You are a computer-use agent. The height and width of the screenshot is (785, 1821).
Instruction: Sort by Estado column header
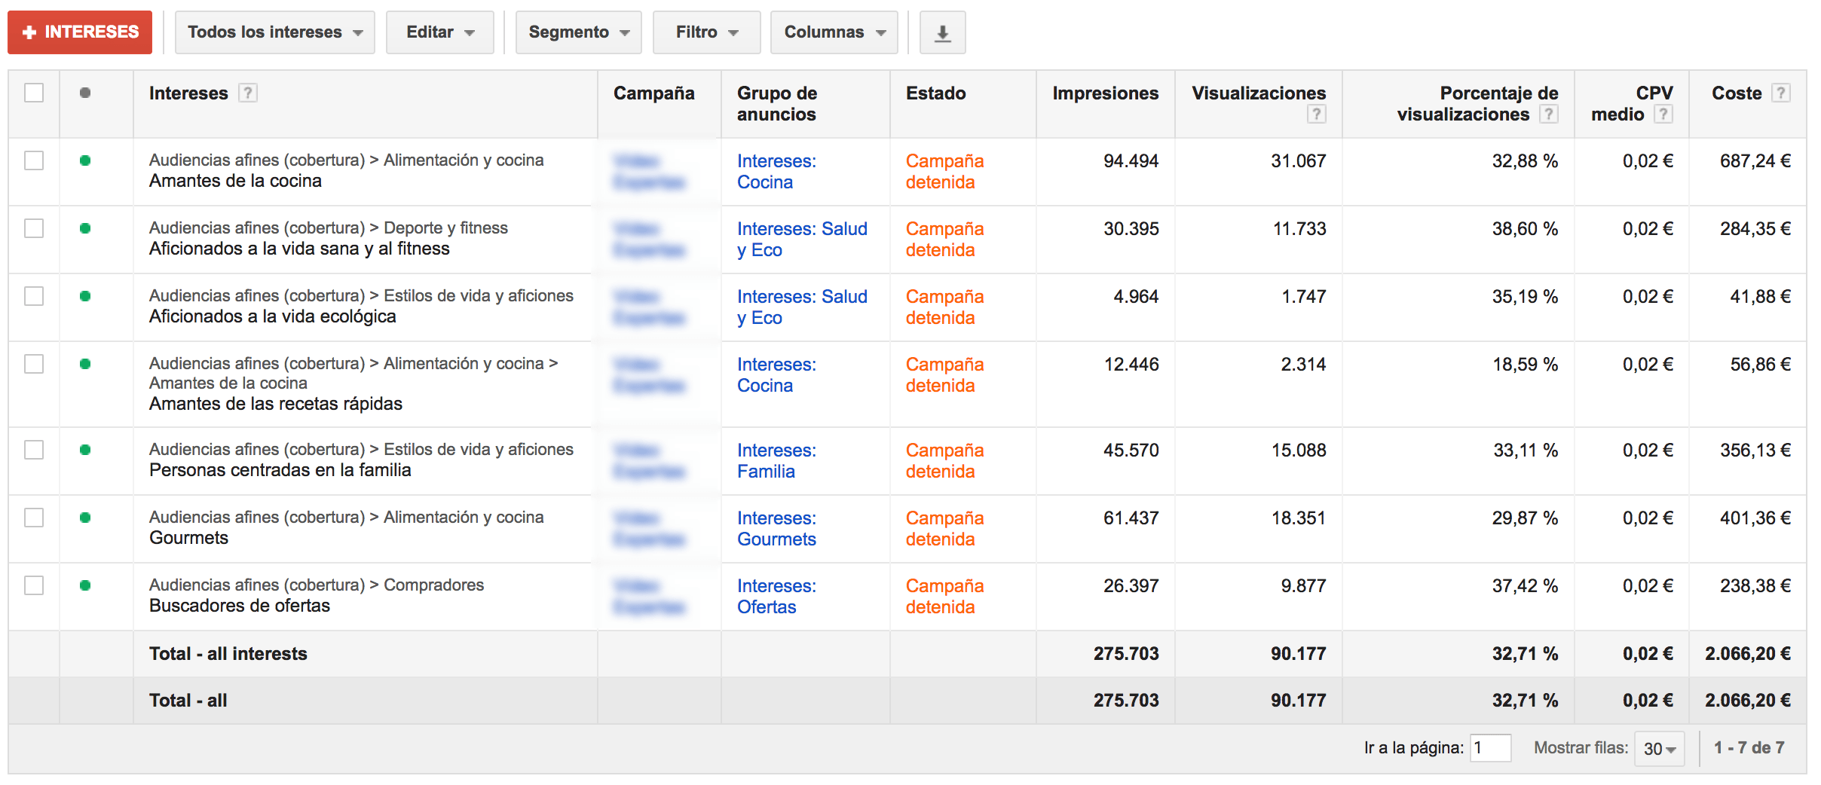coord(936,93)
